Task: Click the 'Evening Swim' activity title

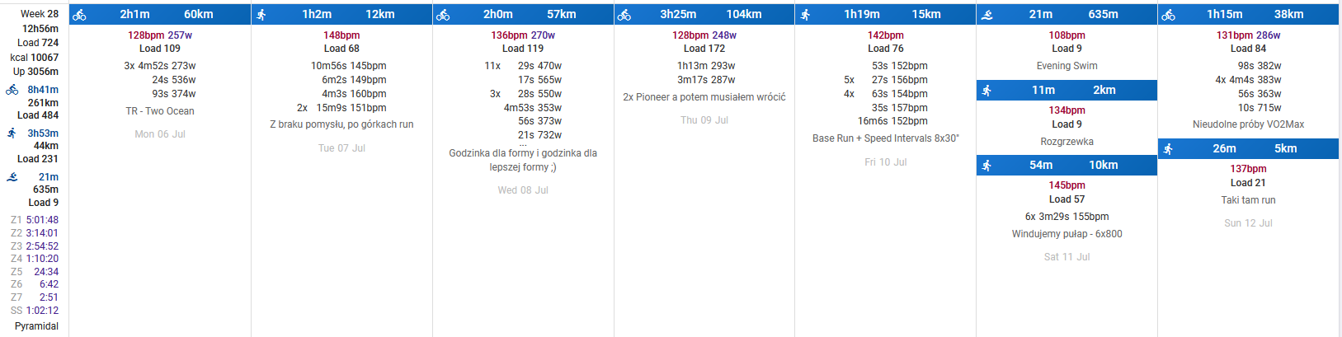Action: [1067, 66]
